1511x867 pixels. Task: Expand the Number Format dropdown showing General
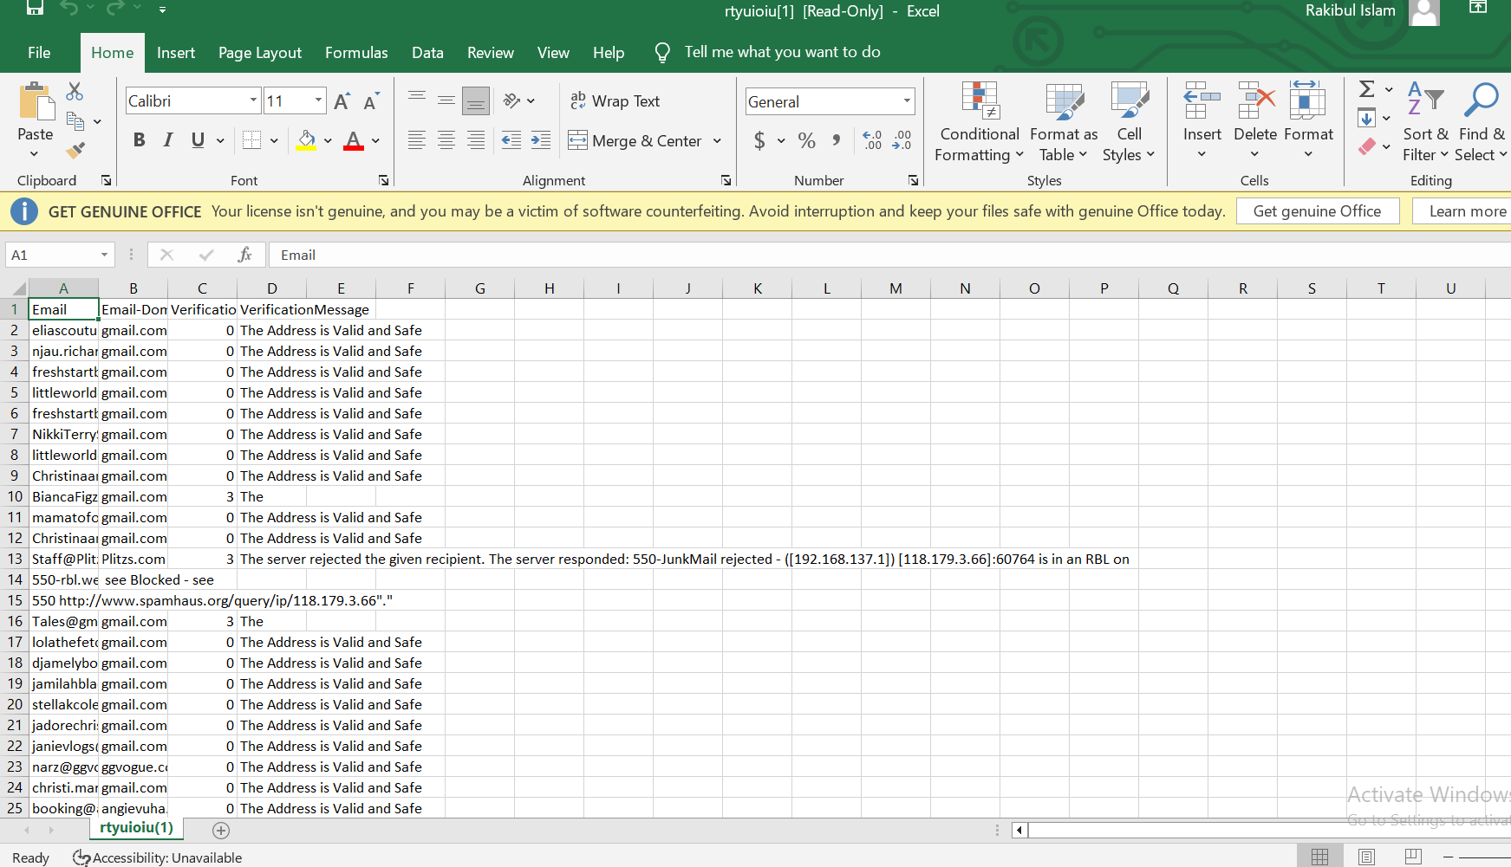point(909,101)
